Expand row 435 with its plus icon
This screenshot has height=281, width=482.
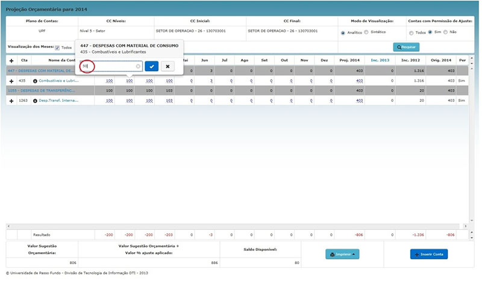(11, 81)
